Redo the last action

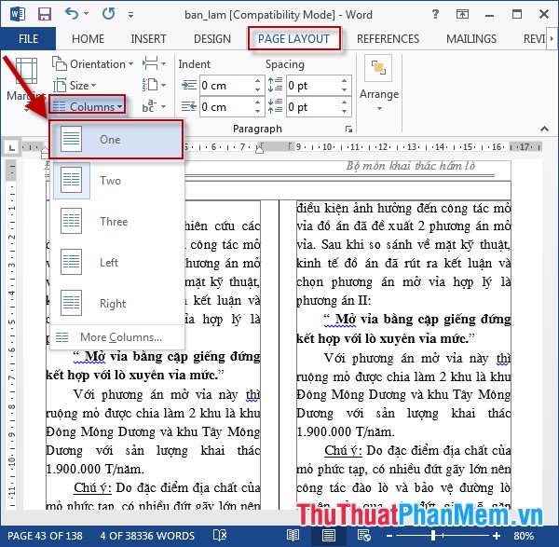[x=108, y=14]
